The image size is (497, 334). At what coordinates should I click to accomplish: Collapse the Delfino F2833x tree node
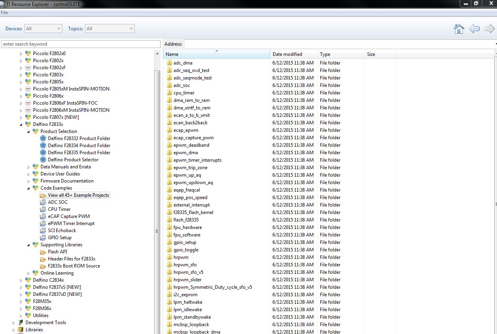tap(21, 124)
